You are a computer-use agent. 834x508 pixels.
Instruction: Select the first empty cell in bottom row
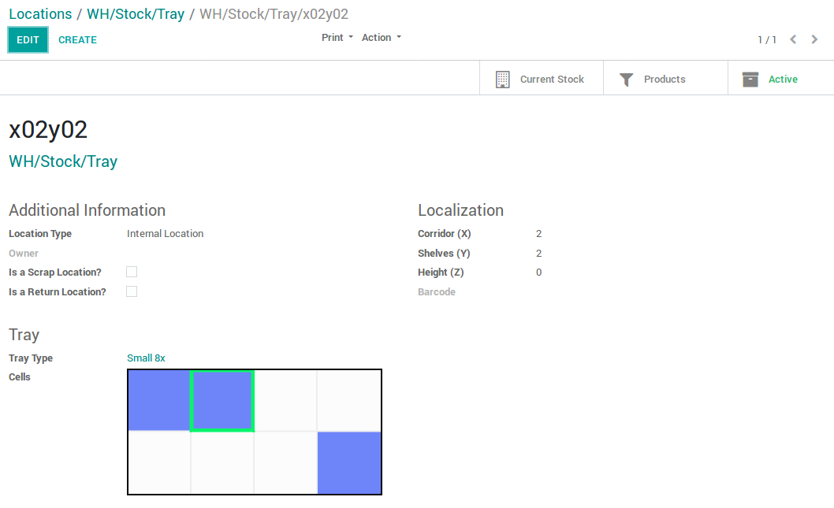point(159,463)
